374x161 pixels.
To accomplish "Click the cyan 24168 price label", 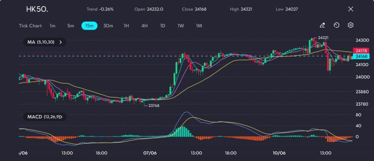I will tap(361, 56).
